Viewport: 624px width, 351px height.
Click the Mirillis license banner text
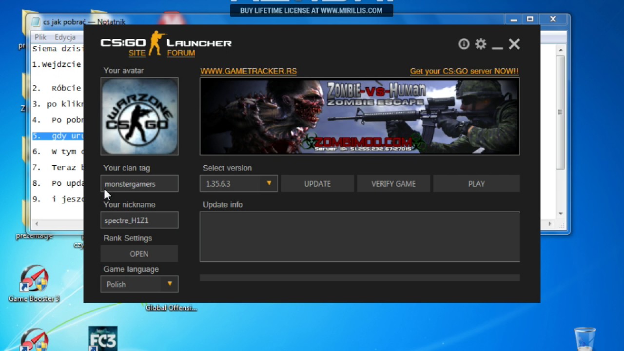312,10
